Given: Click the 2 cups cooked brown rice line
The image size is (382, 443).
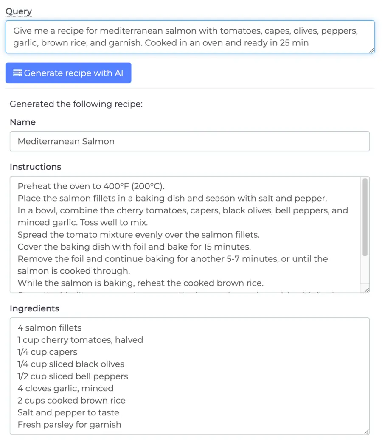Looking at the screenshot, I should 71,400.
